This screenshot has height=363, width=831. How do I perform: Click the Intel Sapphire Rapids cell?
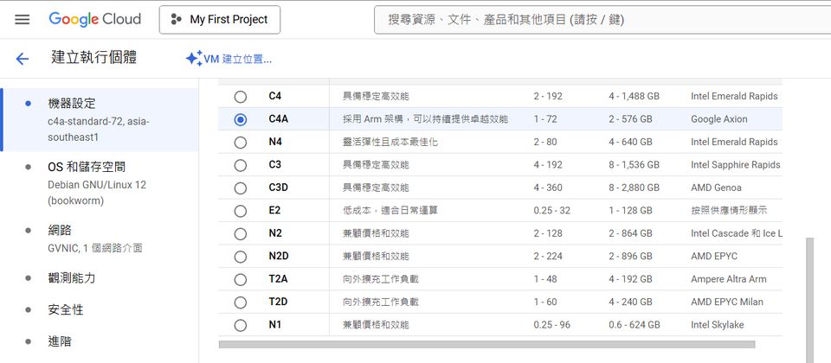[x=736, y=164]
